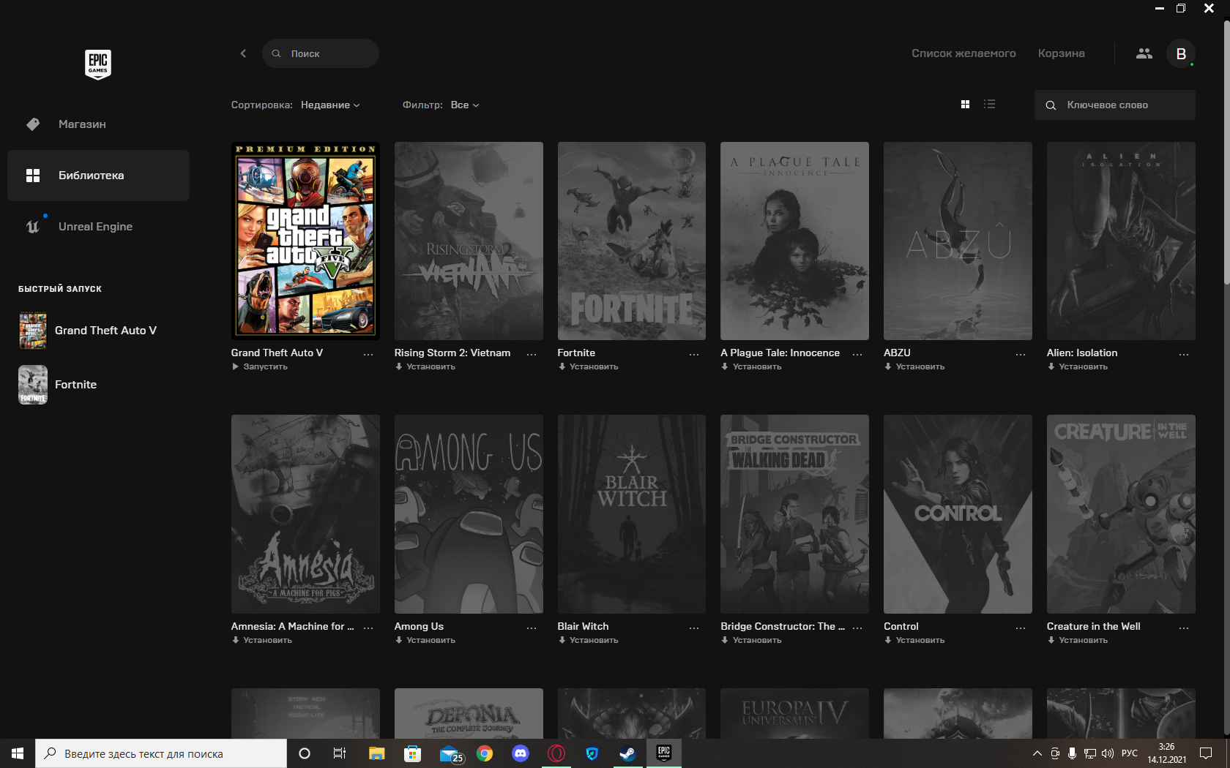1230x768 pixels.
Task: Select the Grand Theft Auto V cover
Action: [x=305, y=241]
